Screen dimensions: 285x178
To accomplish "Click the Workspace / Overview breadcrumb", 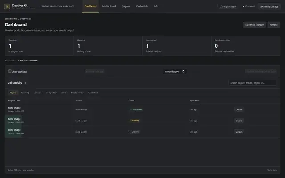I will click(x=18, y=19).
